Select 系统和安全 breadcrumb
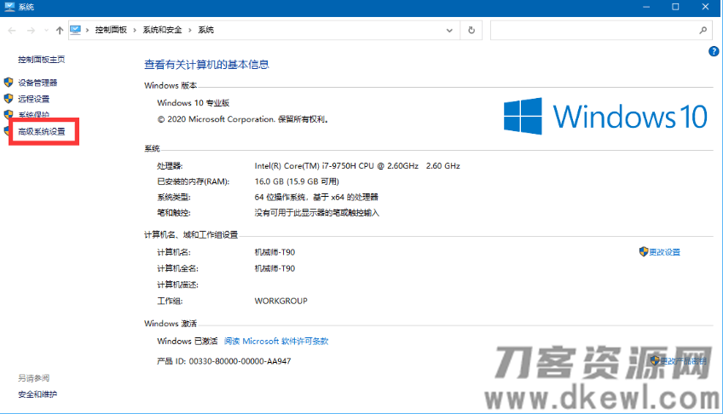Viewport: 723px width, 414px height. pyautogui.click(x=162, y=30)
